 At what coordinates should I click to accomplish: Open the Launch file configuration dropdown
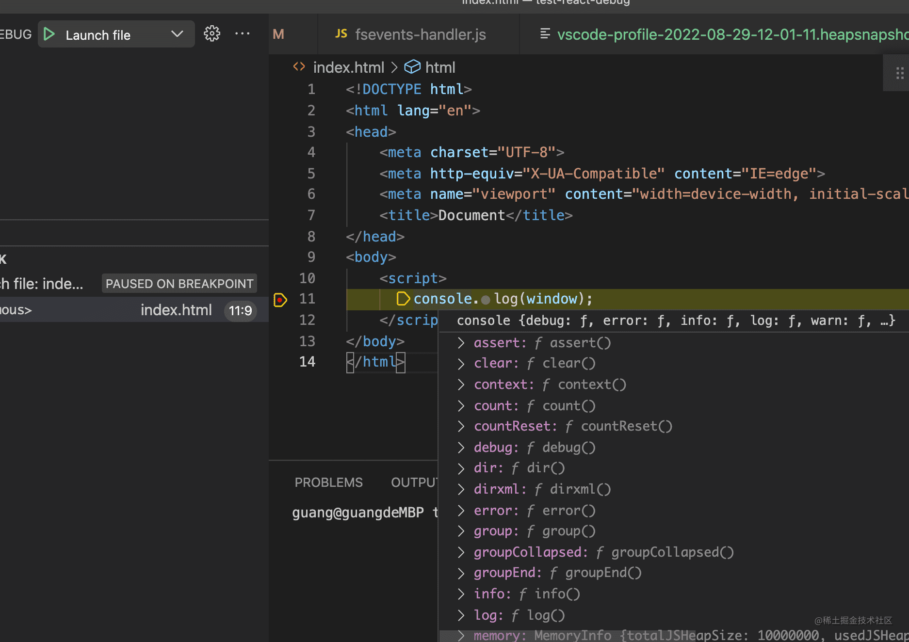(x=177, y=34)
